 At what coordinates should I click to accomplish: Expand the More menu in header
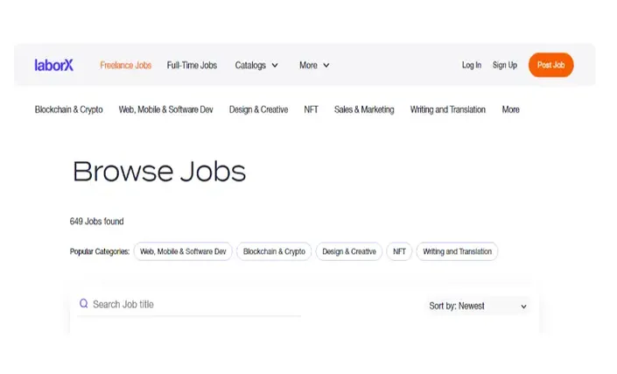click(x=314, y=65)
